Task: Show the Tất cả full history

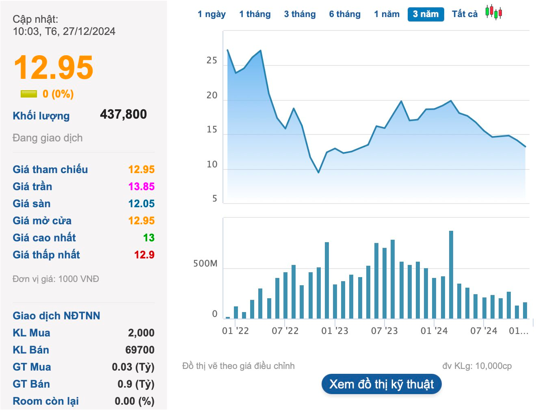Action: click(465, 14)
